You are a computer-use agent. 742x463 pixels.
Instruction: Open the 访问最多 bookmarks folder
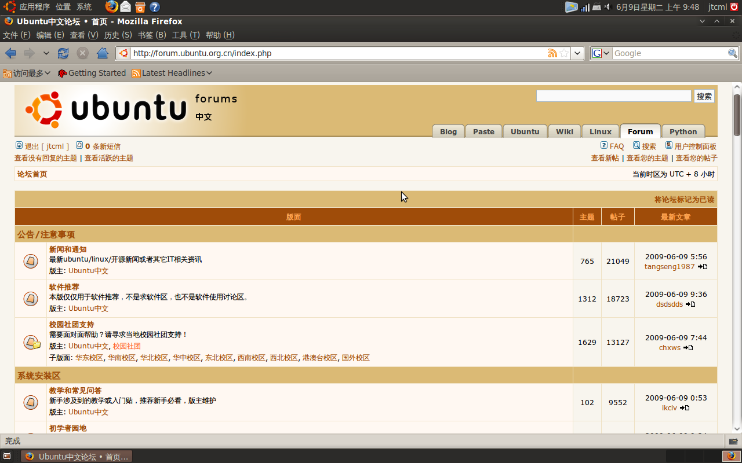point(27,73)
